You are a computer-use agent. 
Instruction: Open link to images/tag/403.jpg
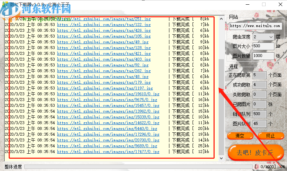tap(104, 59)
